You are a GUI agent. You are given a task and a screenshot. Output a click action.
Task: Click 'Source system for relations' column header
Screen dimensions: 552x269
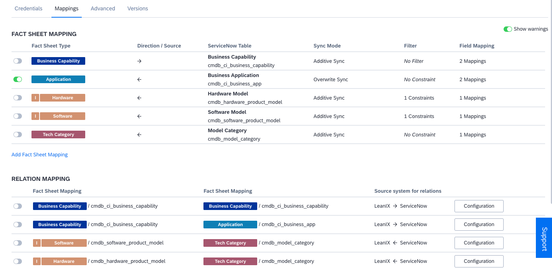[x=408, y=191]
